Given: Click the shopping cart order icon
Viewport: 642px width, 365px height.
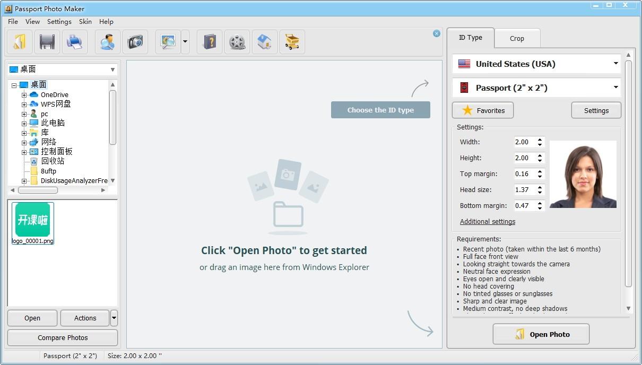Looking at the screenshot, I should coord(292,42).
